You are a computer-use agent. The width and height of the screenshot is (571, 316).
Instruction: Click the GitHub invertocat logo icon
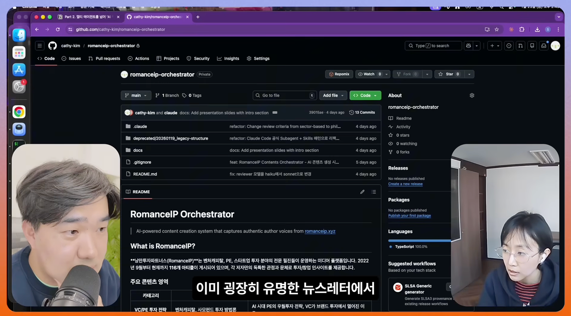click(x=52, y=45)
